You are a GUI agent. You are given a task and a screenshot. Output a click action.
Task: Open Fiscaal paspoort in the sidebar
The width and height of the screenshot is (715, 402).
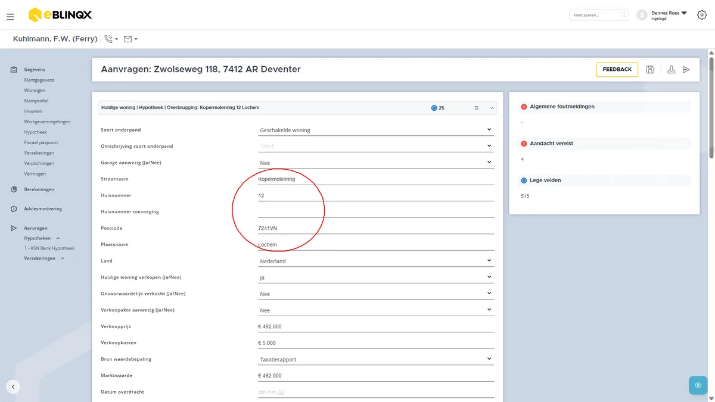click(41, 142)
